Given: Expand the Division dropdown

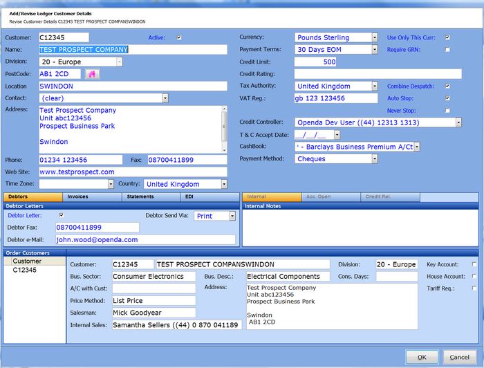Looking at the screenshot, I should [x=119, y=62].
